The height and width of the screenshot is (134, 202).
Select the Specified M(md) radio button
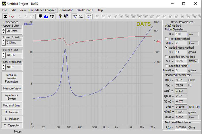click(166, 66)
